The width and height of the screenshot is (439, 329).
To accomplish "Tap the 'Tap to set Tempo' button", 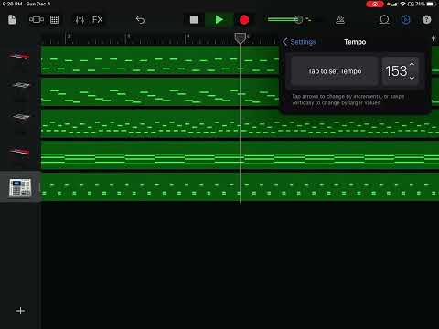I will coord(335,71).
